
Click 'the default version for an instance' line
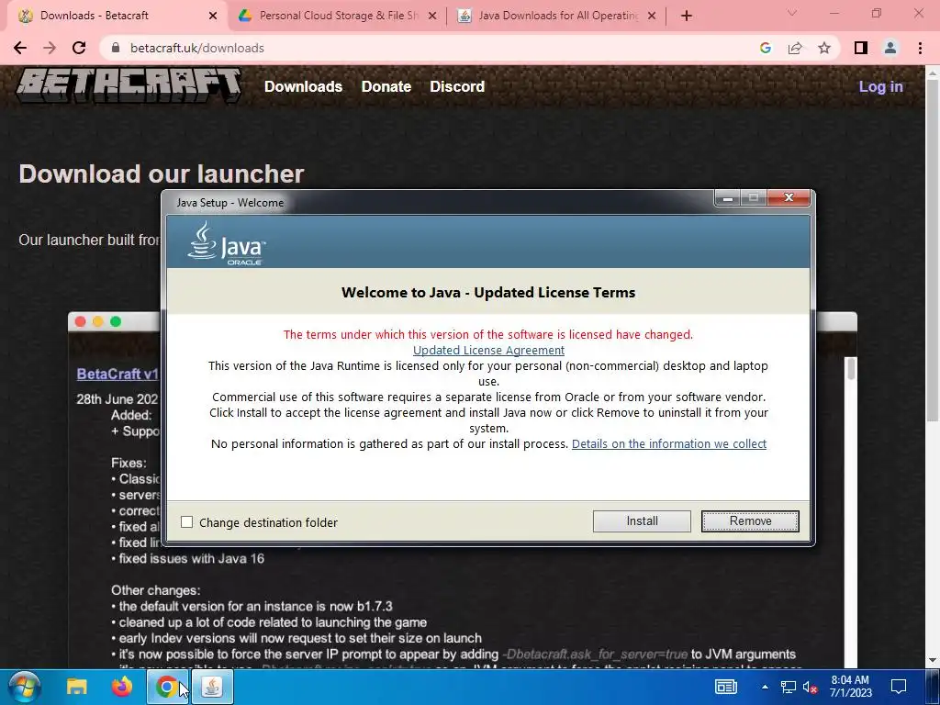(252, 606)
